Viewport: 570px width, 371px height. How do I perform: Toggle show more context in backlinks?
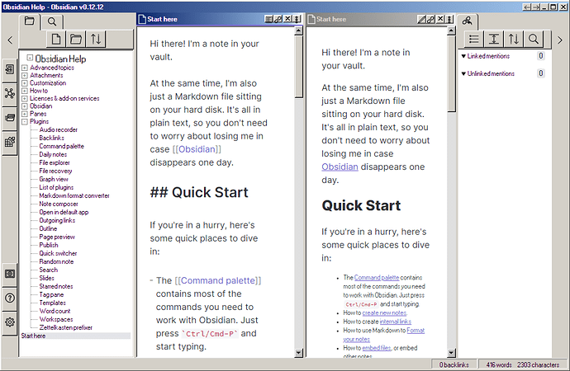tap(494, 39)
